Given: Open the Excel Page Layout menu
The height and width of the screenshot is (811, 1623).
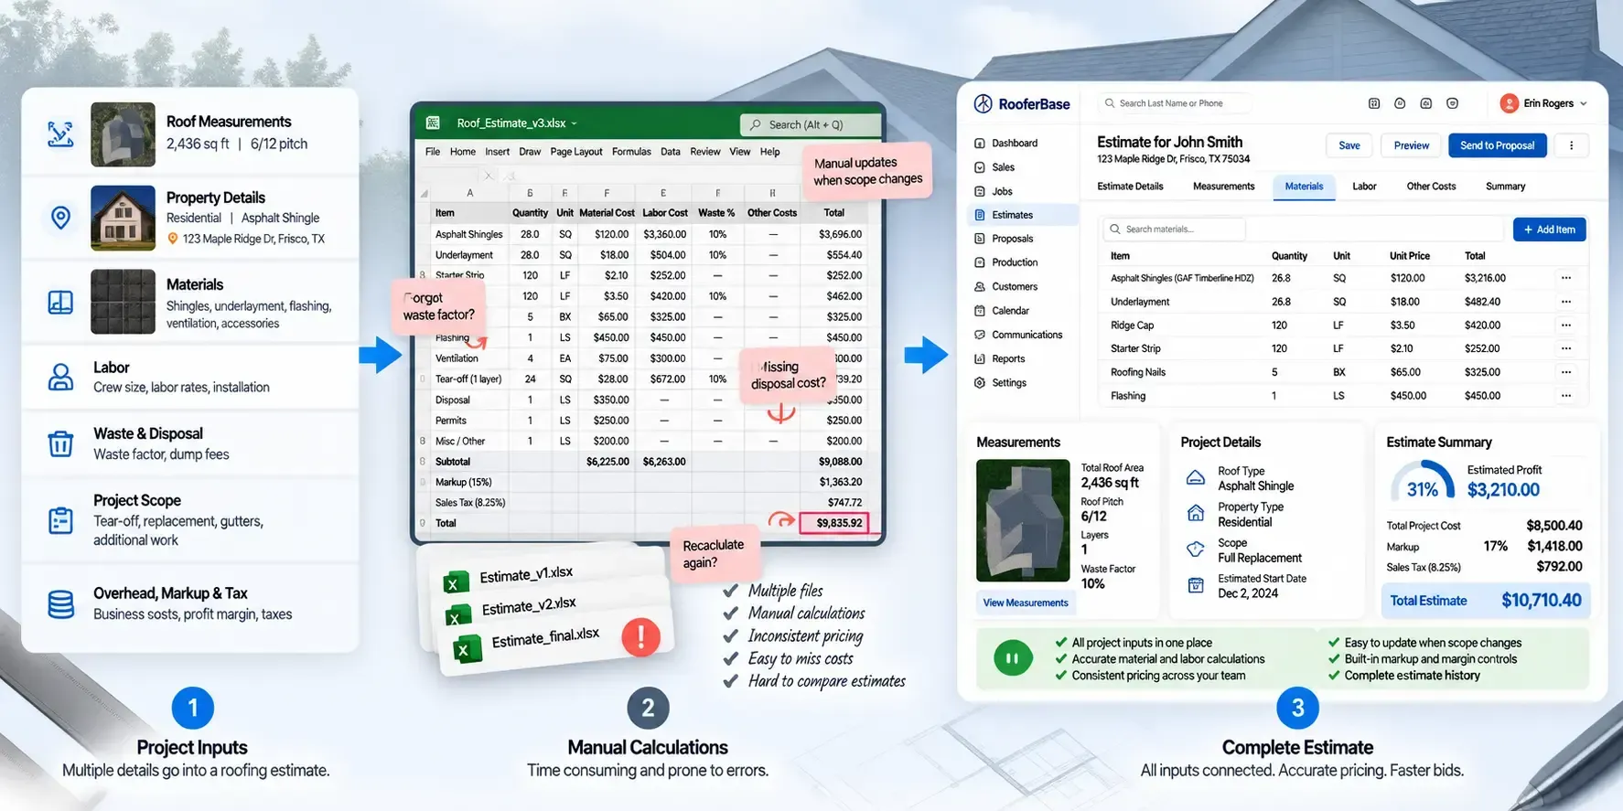Looking at the screenshot, I should (575, 152).
